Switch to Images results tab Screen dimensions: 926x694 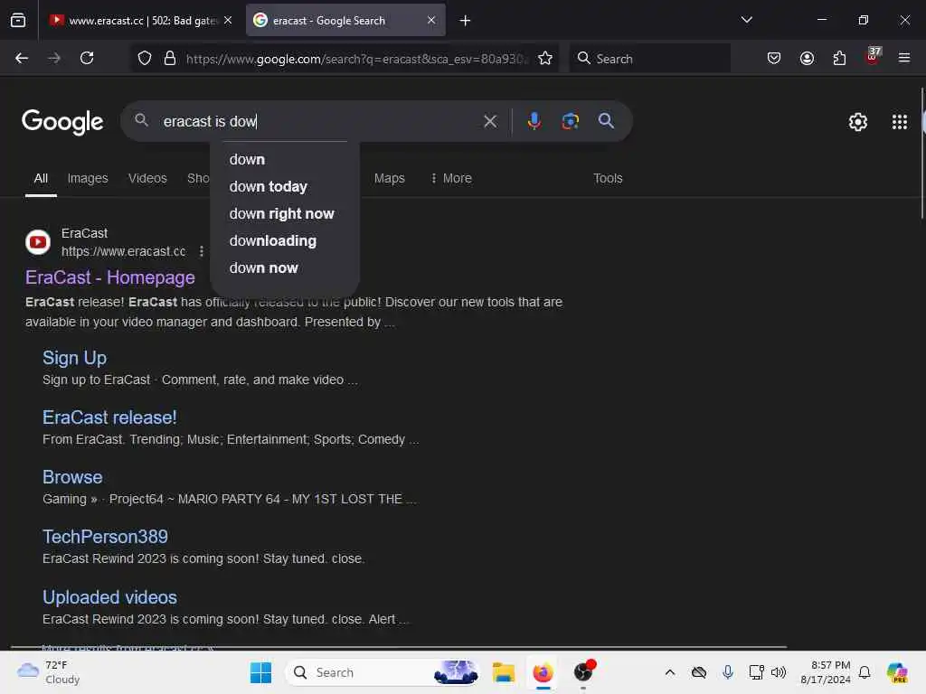point(88,178)
